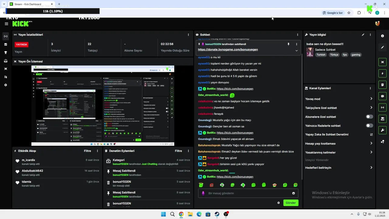This screenshot has height=219, width=389.
Task: Collapse pinned message with chevron
Action: tap(297, 50)
